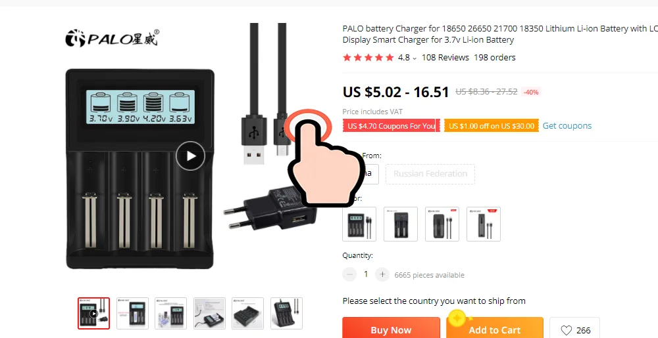The width and height of the screenshot is (658, 338).
Task: Click Add to Cart button
Action: tap(494, 328)
